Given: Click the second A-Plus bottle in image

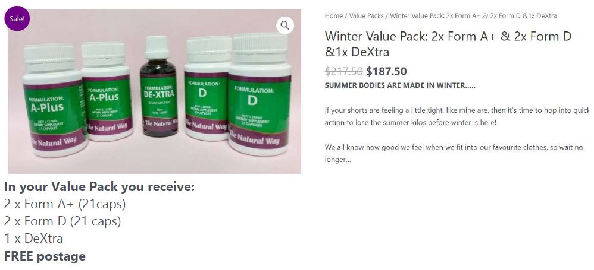Looking at the screenshot, I should (107, 92).
